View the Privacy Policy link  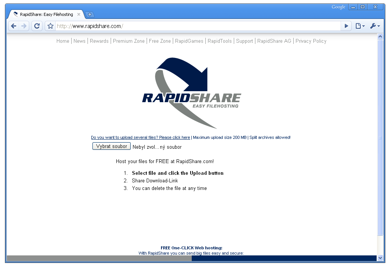[311, 41]
